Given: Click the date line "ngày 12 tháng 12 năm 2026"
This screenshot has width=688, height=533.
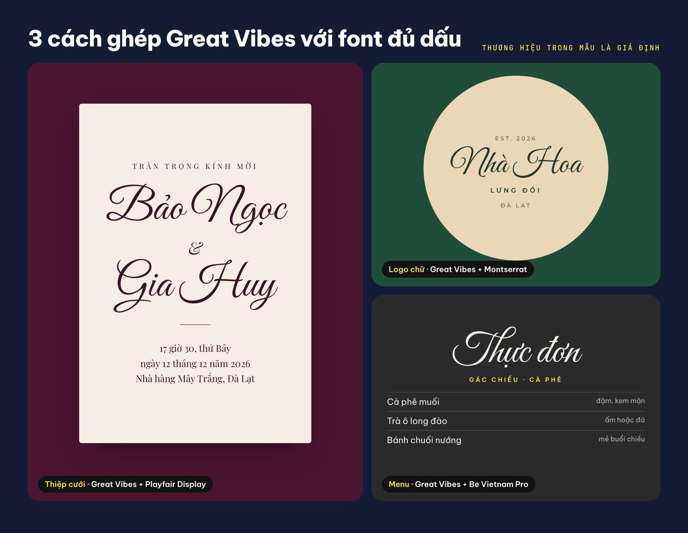Looking at the screenshot, I should 195,363.
